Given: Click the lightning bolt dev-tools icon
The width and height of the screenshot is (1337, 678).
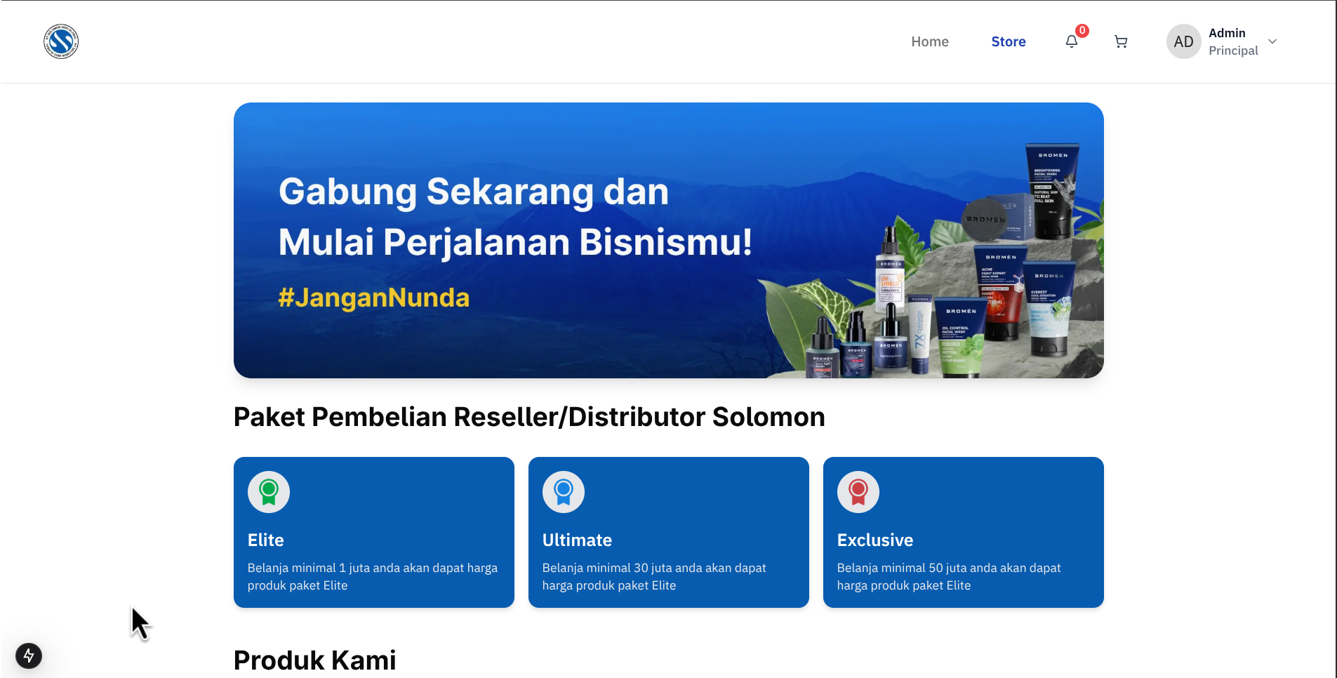Looking at the screenshot, I should (29, 656).
